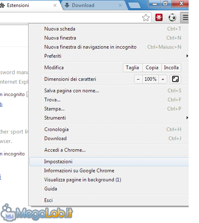Screen dimensions: 199x223
Task: Open Guida from the menu
Action: (108, 189)
